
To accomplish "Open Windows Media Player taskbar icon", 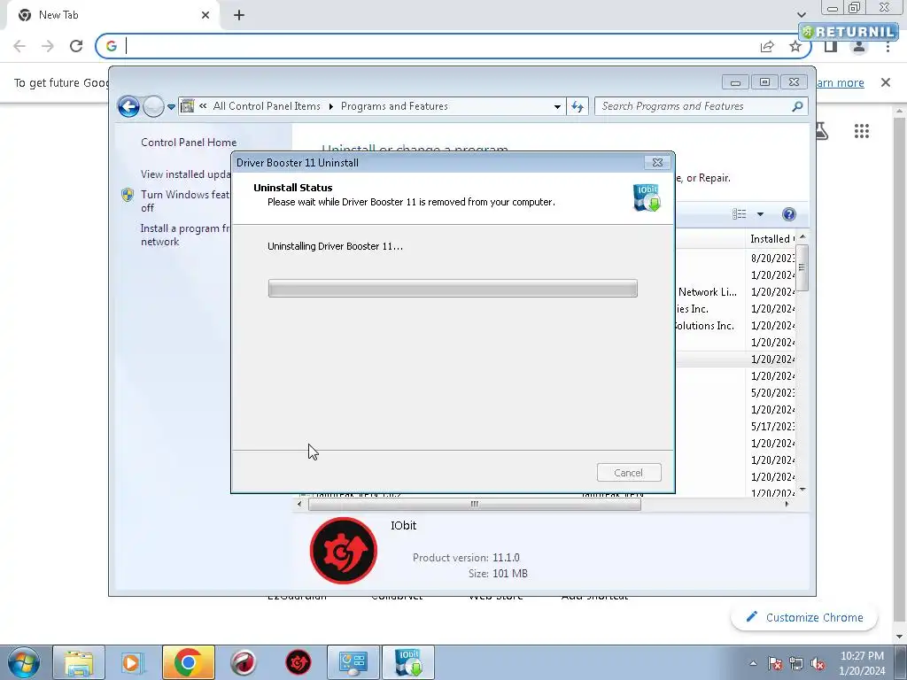I will pos(131,662).
